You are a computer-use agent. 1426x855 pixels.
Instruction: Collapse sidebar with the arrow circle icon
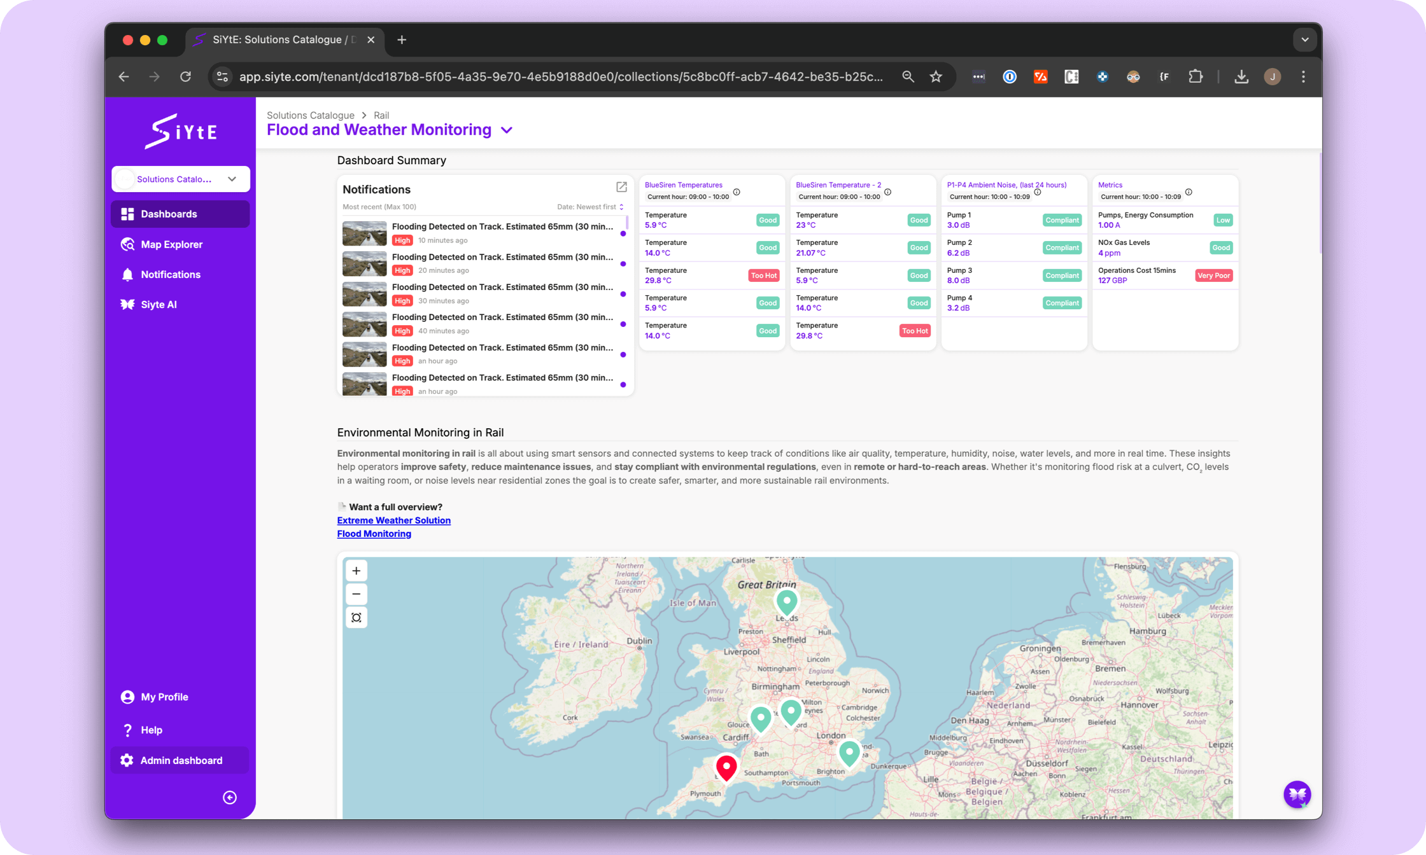coord(230,798)
